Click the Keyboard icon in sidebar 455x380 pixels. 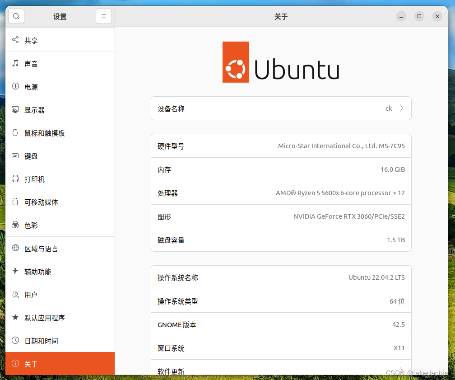pos(15,156)
